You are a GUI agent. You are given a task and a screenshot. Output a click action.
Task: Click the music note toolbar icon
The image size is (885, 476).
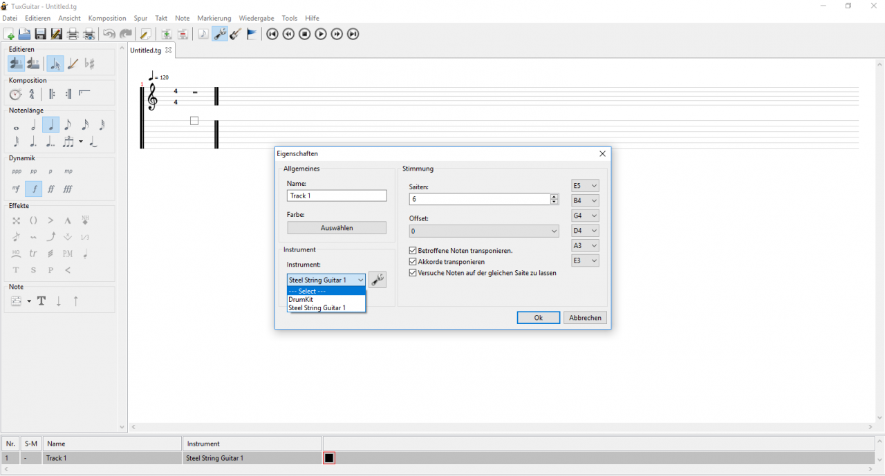pyautogui.click(x=203, y=34)
